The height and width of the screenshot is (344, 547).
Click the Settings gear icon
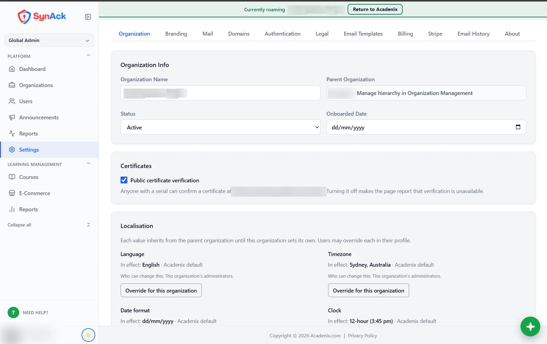point(12,149)
